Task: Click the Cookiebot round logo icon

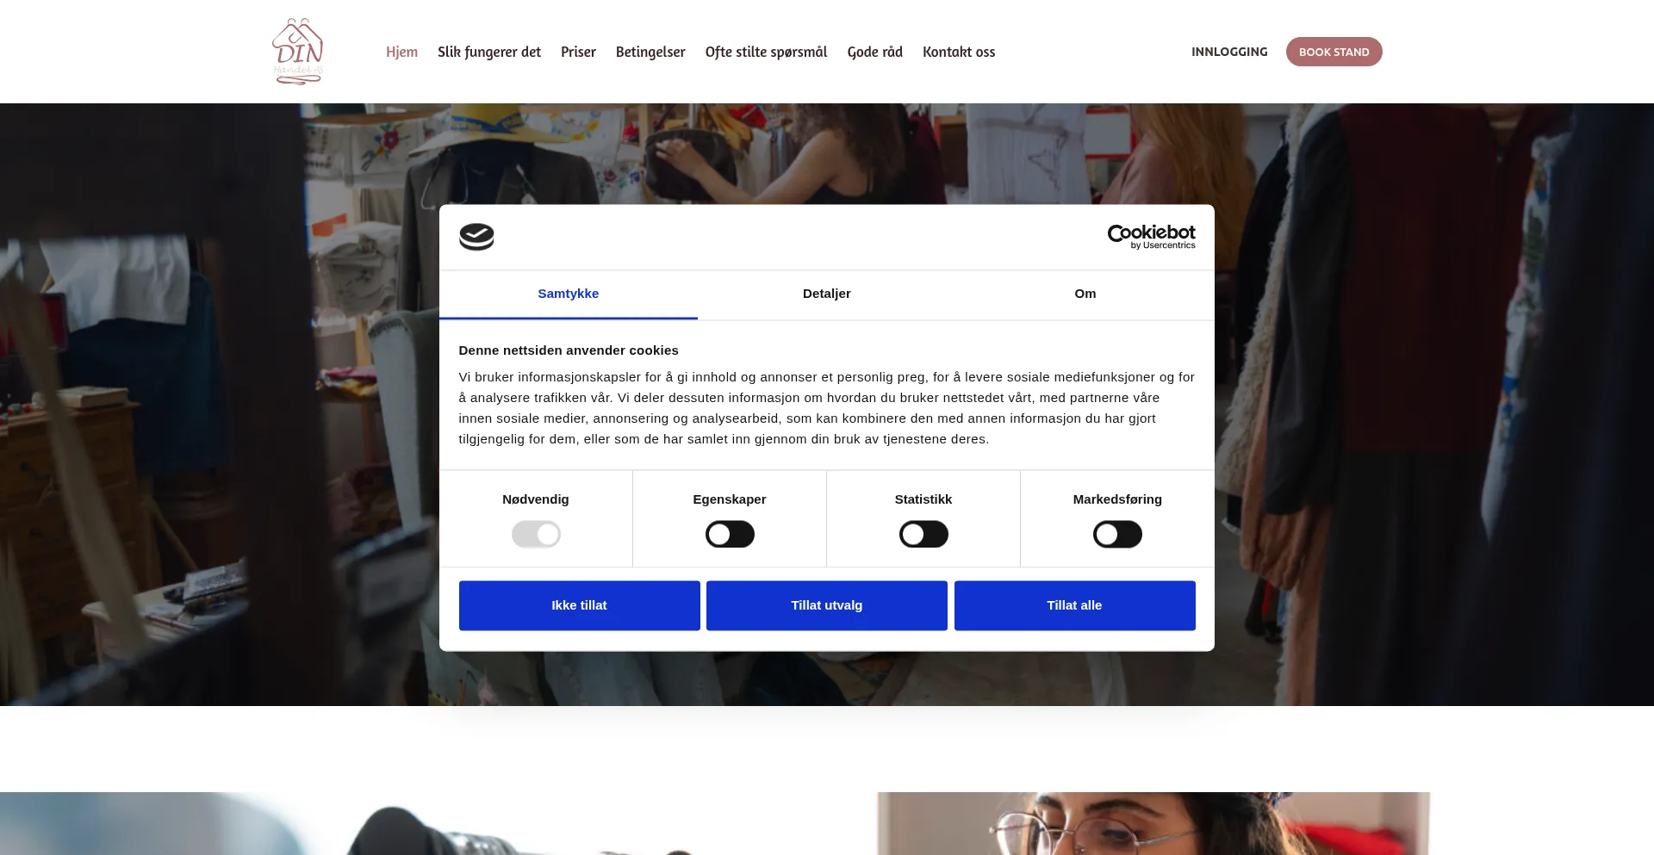Action: click(x=476, y=237)
